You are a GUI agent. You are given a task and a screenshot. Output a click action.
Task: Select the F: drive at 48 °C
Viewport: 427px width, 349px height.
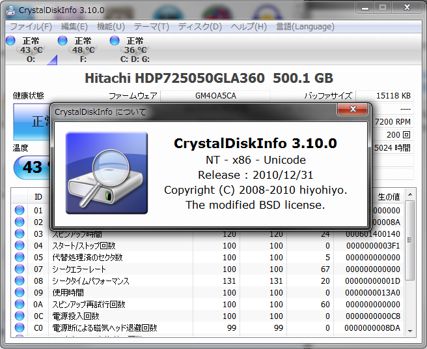pyautogui.click(x=83, y=50)
